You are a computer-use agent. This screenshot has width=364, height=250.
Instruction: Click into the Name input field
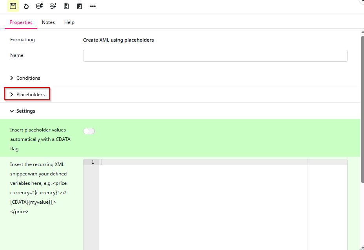pyautogui.click(x=215, y=56)
